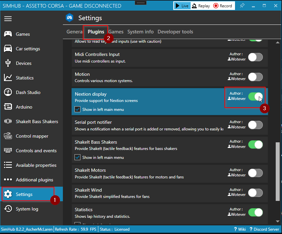
Task: Open the Discord Server link
Action: (x=264, y=229)
